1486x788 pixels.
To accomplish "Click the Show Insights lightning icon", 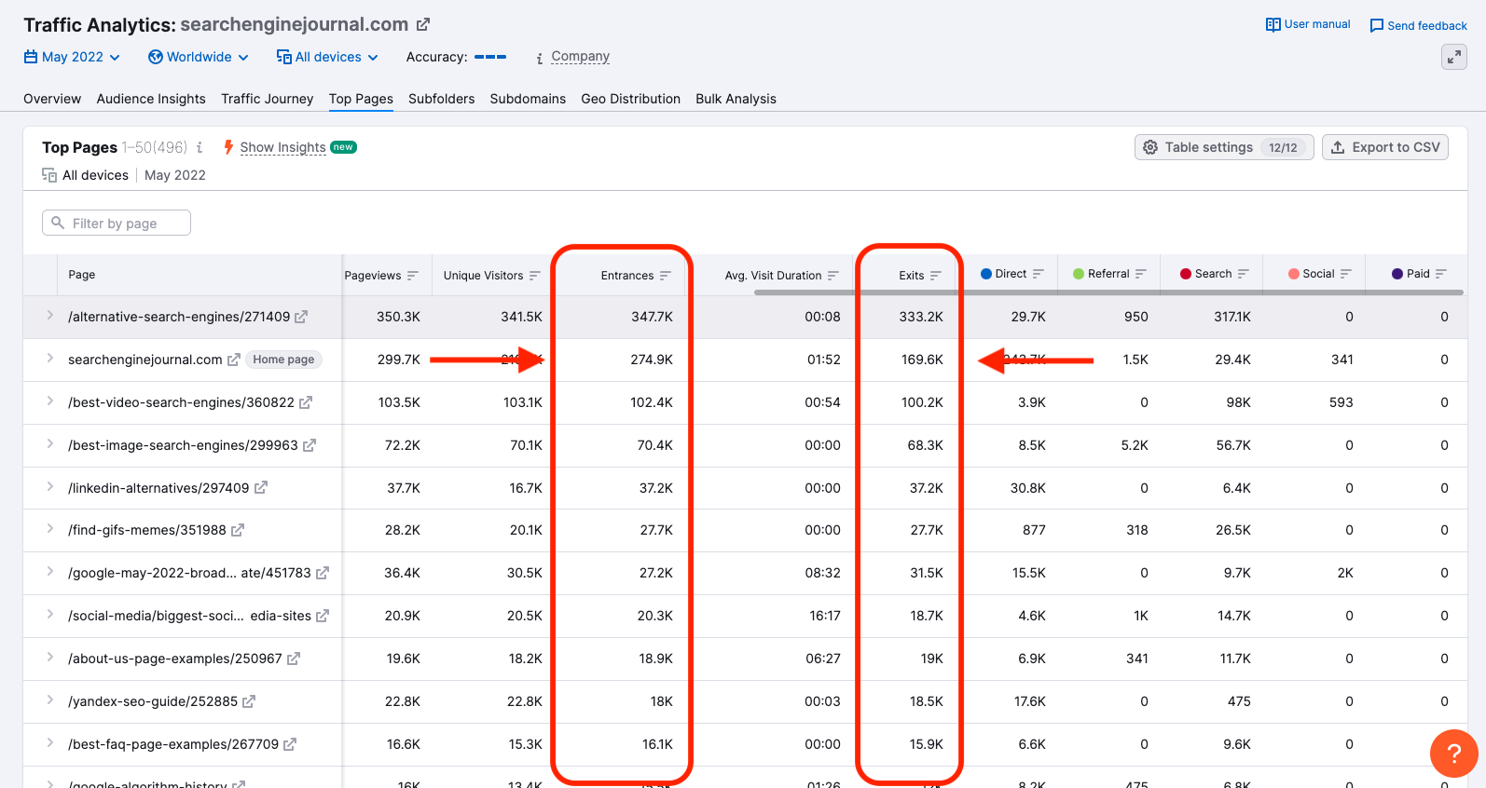I will pos(228,147).
